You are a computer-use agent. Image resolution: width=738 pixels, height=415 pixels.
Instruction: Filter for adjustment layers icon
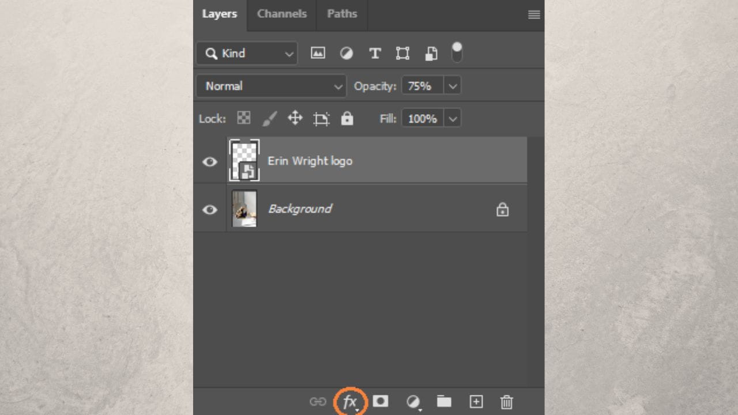coord(347,53)
